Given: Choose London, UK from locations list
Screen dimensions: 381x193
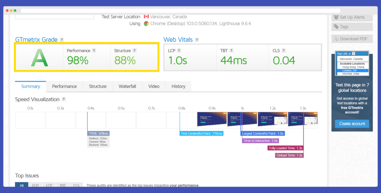Looking at the screenshot, I should [353, 70].
